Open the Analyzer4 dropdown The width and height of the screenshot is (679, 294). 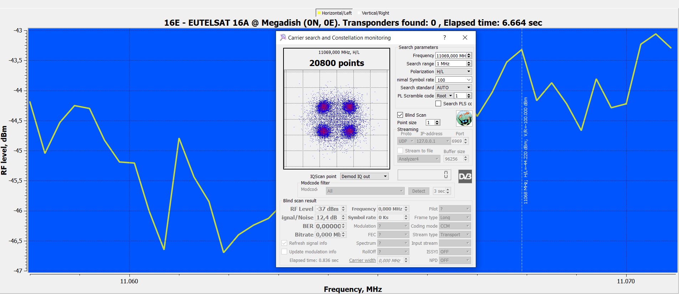click(419, 159)
